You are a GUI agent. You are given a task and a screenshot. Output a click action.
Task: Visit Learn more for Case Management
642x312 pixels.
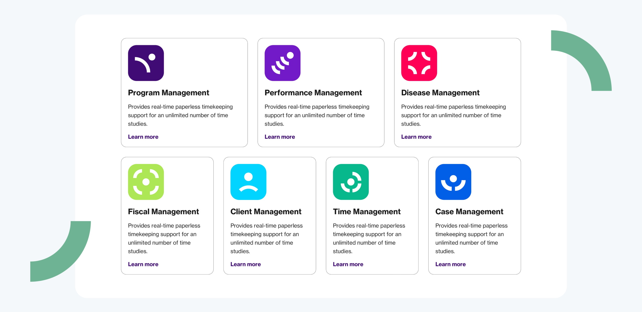450,264
